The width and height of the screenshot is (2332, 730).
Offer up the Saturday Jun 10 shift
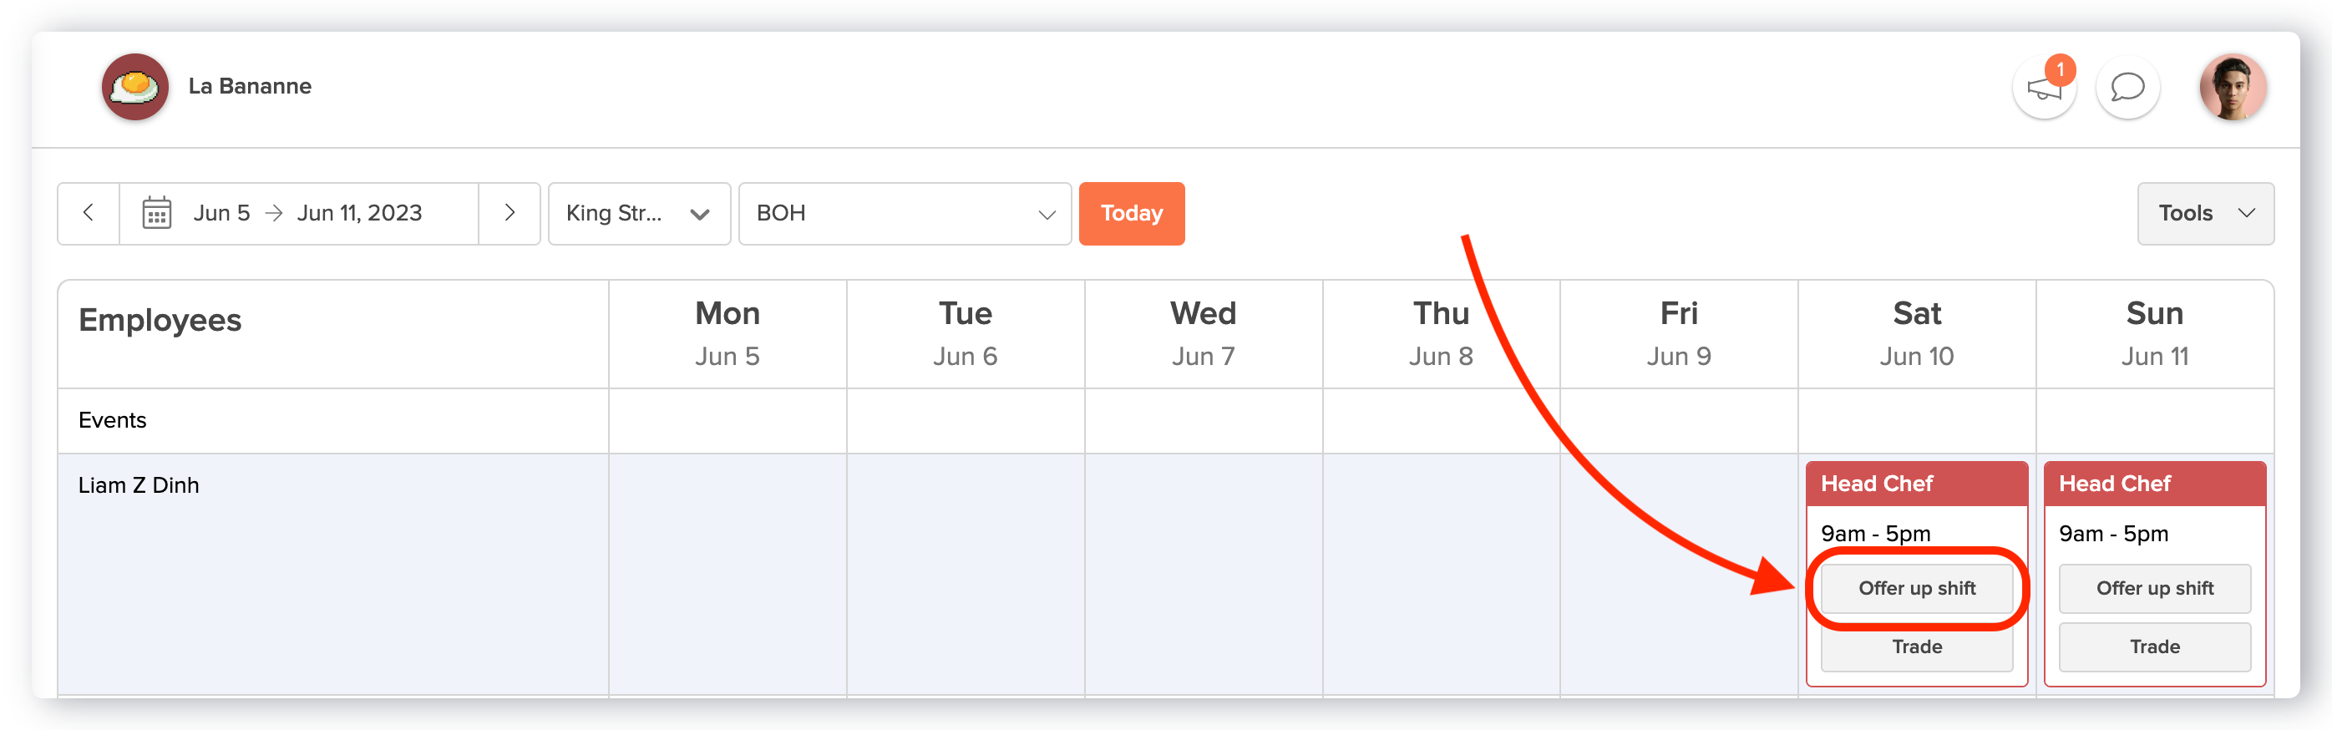click(x=1918, y=589)
